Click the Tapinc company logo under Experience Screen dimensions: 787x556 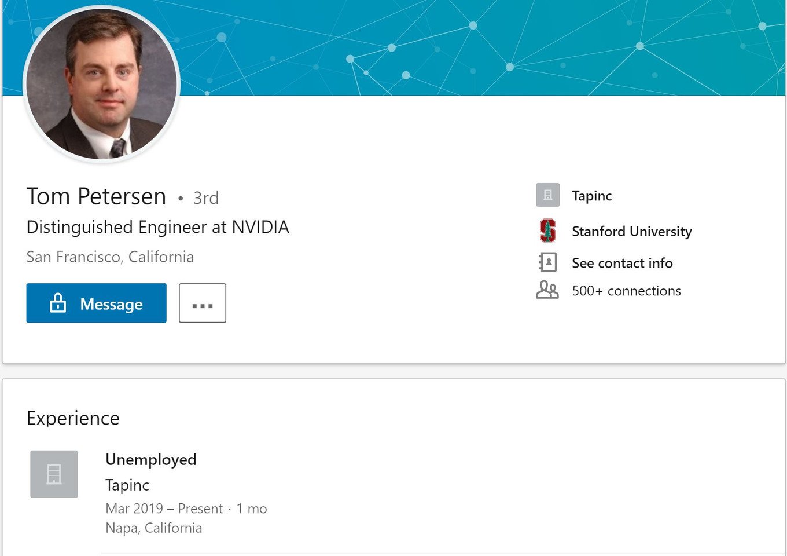coord(54,474)
